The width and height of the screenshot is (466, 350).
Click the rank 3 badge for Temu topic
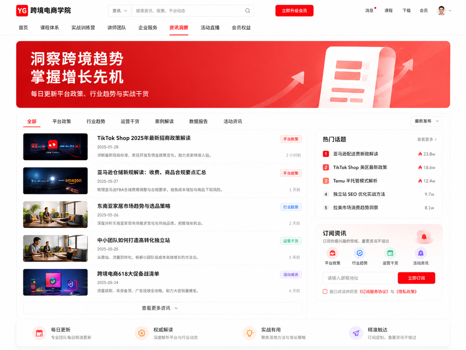[x=326, y=181]
